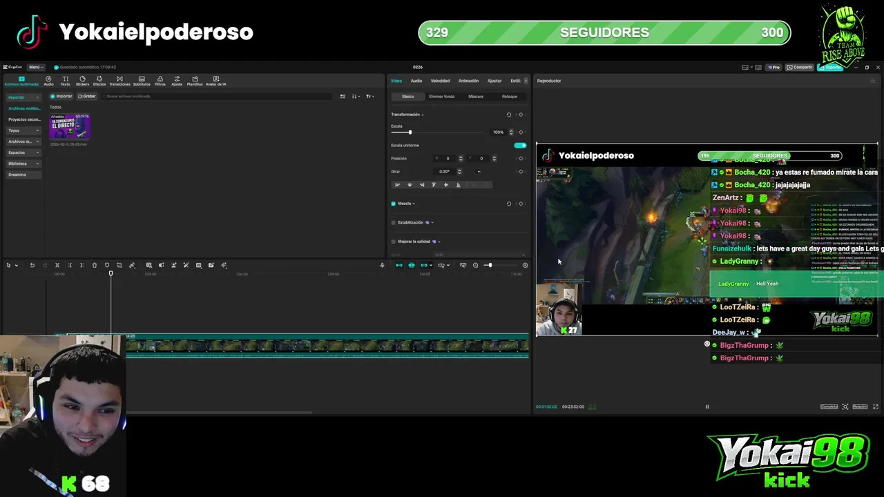Switch to the Velocidad tab
Viewport: 884px width, 497px height.
[x=440, y=81]
